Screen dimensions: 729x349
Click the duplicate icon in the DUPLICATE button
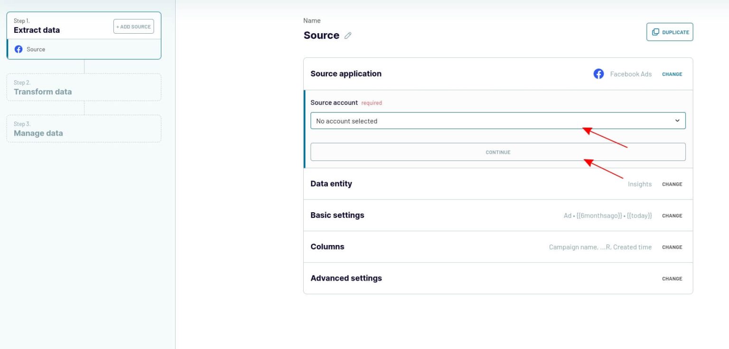[x=656, y=32]
